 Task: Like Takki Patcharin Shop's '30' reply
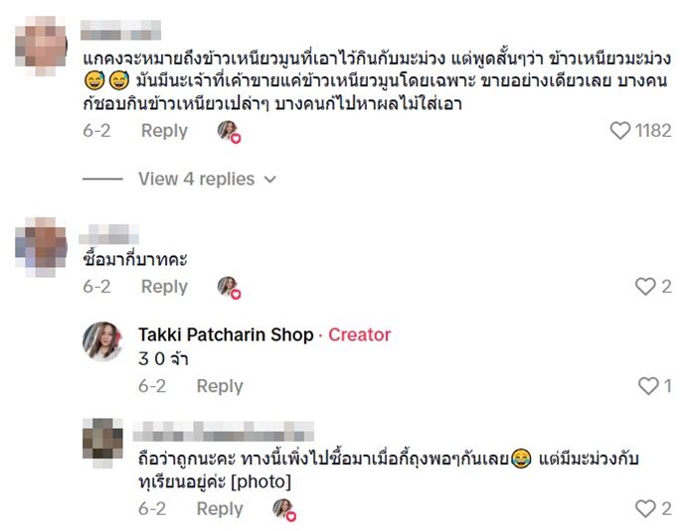pos(648,386)
